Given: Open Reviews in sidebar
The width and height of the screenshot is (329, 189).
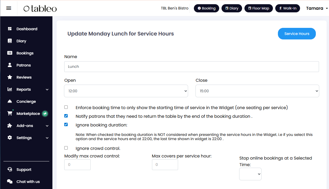Looking at the screenshot, I should coord(24,77).
